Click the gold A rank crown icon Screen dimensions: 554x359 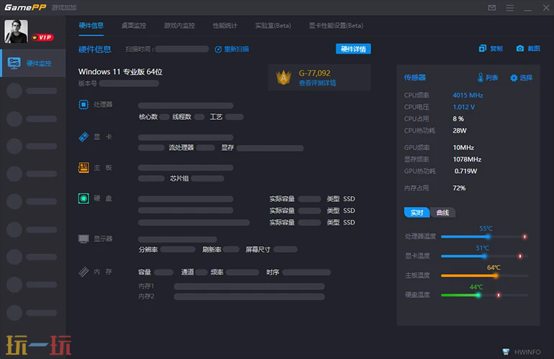283,78
